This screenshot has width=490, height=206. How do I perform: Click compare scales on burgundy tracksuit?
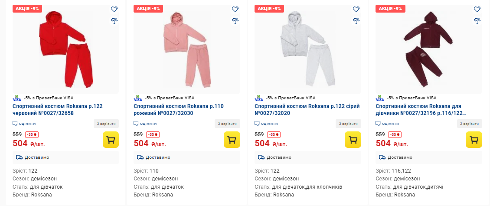[477, 20]
